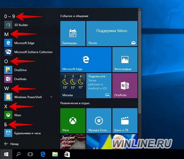Open the Почта mail tile
This screenshot has height=159, width=184.
[x=112, y=33]
